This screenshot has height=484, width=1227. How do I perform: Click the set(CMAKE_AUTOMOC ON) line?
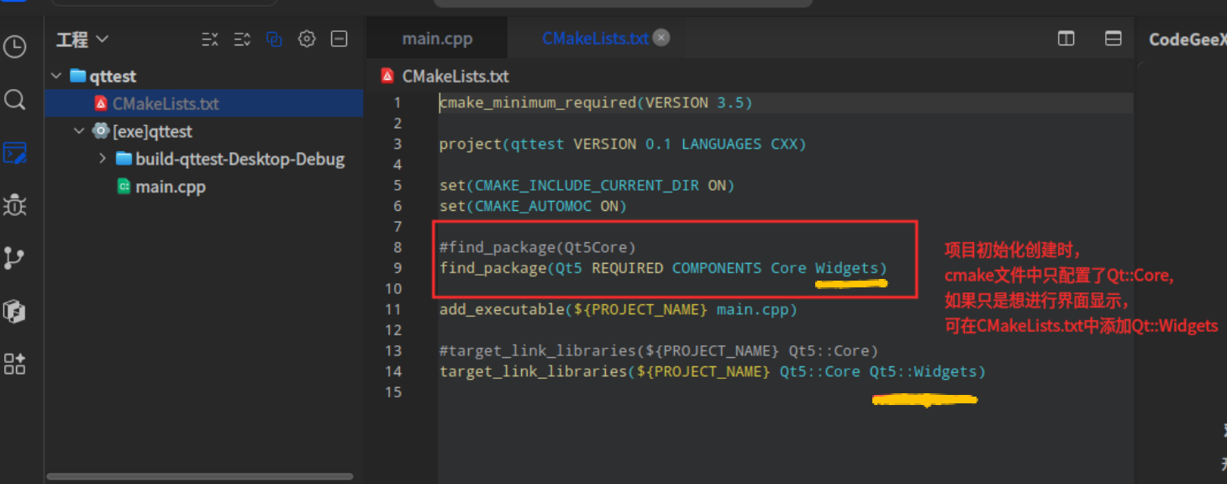pyautogui.click(x=533, y=207)
